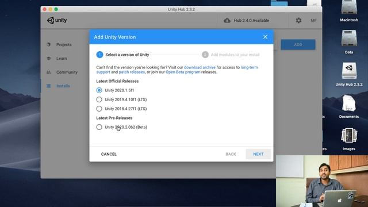This screenshot has height=207, width=368.
Task: Select Unity 2019.4.10f1 (LTS) radio button
Action: coord(99,99)
